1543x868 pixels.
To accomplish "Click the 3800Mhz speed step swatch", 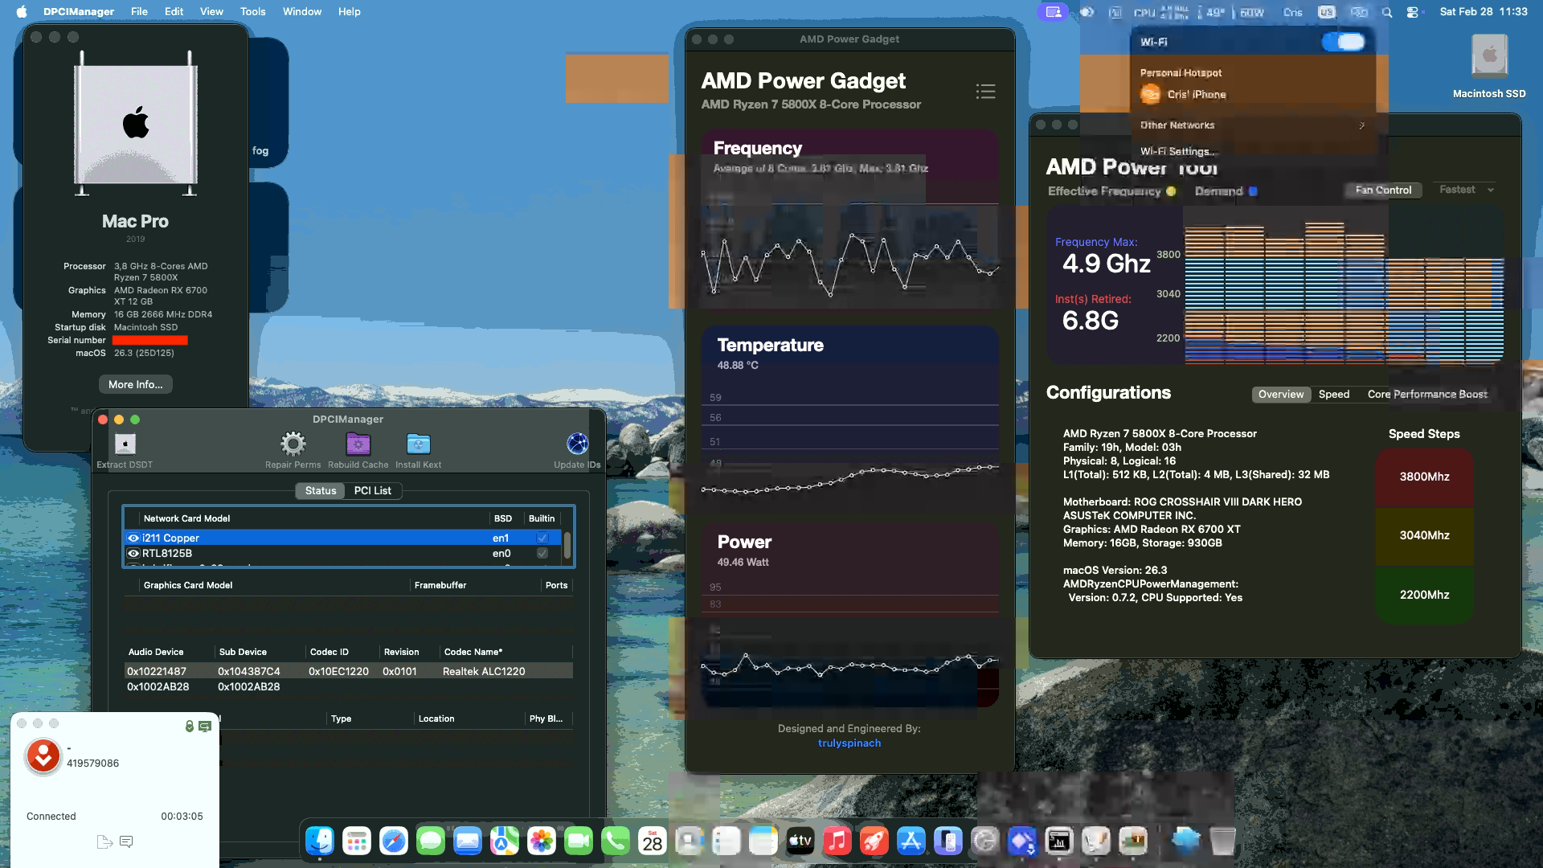I will pyautogui.click(x=1424, y=477).
